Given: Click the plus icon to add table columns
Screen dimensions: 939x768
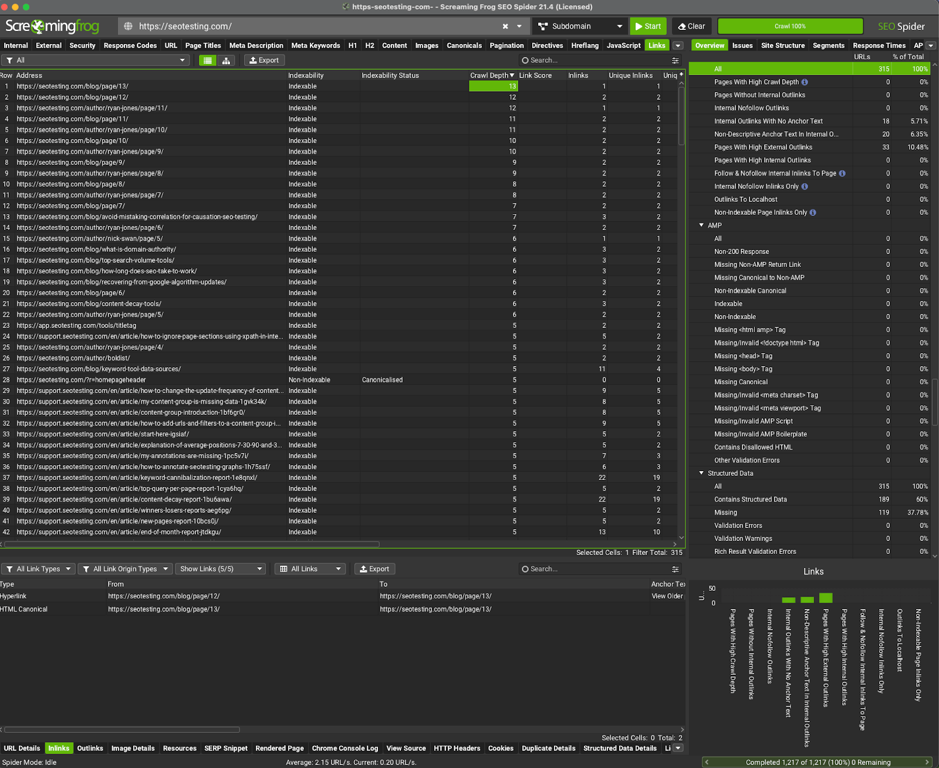Looking at the screenshot, I should click(x=681, y=75).
